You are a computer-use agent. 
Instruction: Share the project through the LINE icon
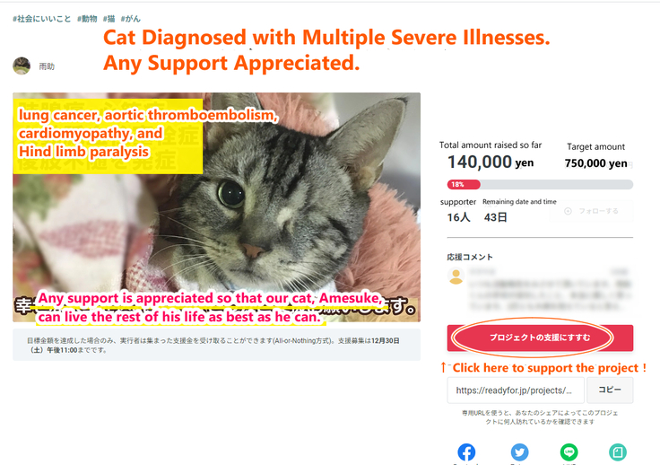point(569,452)
